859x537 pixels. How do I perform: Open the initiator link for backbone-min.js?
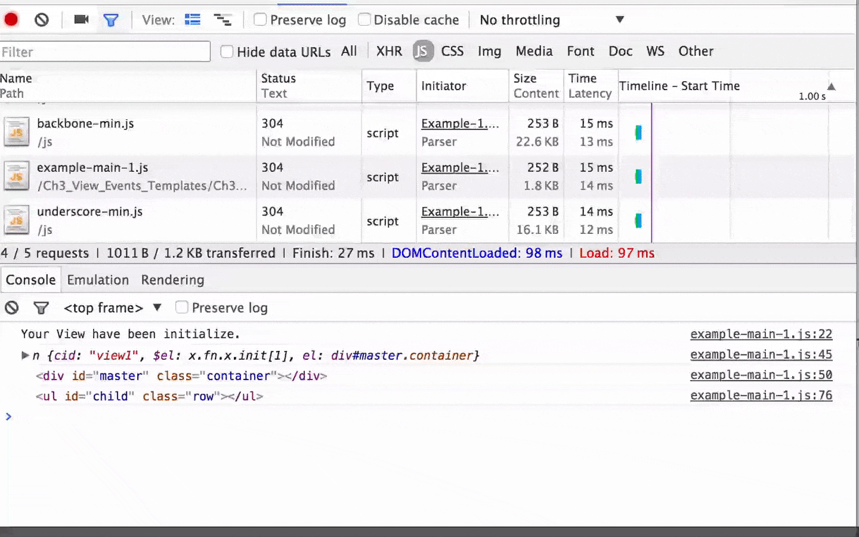pos(460,124)
